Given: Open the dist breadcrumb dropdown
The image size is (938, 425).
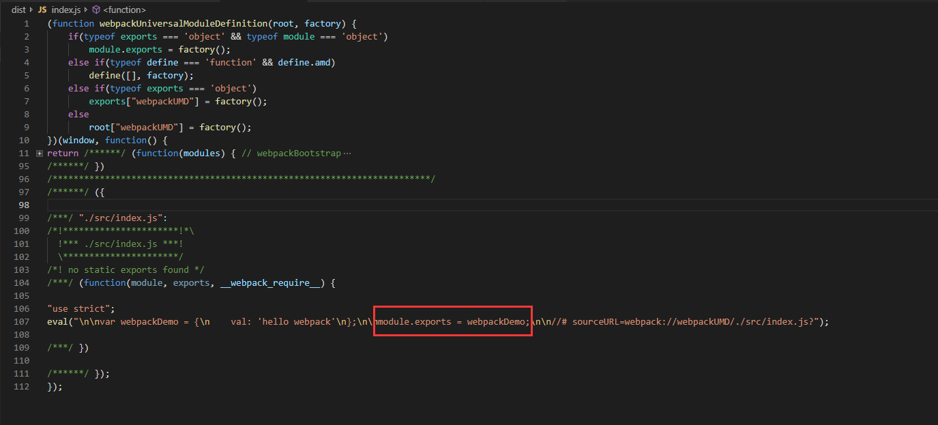Looking at the screenshot, I should (x=18, y=10).
